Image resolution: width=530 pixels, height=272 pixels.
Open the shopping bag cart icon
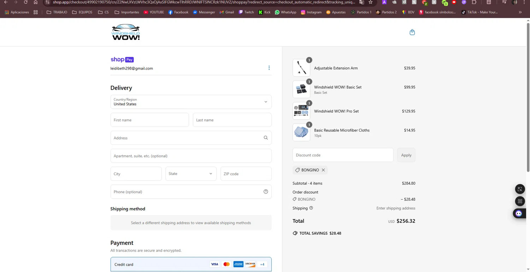[412, 32]
